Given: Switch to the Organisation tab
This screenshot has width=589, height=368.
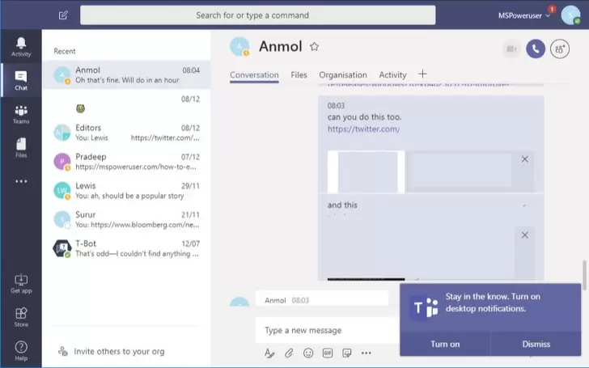Looking at the screenshot, I should click(x=343, y=75).
